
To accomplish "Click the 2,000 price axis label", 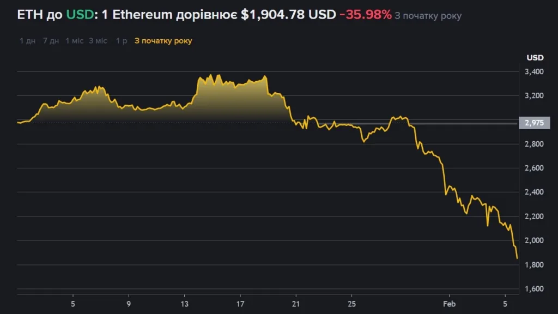I will pyautogui.click(x=535, y=241).
